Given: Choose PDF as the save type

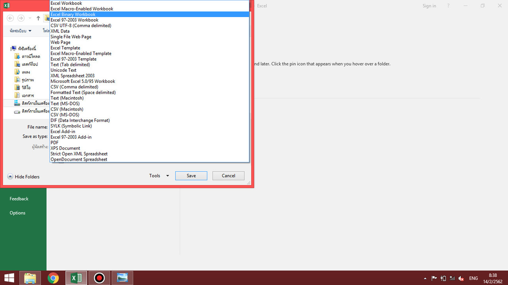Looking at the screenshot, I should (x=150, y=142).
